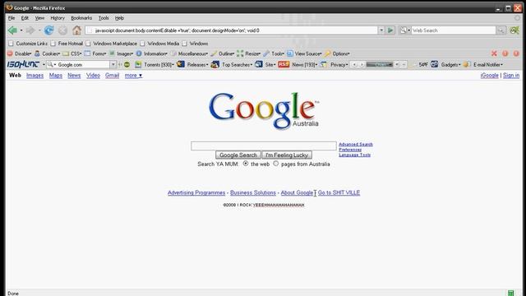This screenshot has height=296, width=526.
Task: Click the About Google link
Action: 297,192
